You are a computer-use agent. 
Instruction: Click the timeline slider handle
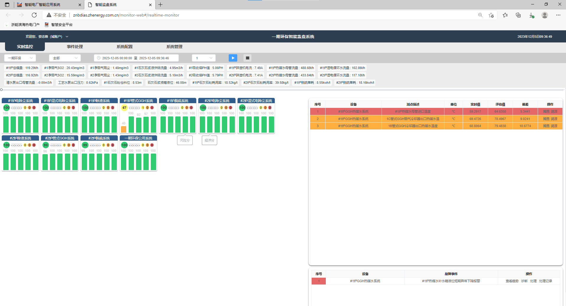tap(1, 90)
